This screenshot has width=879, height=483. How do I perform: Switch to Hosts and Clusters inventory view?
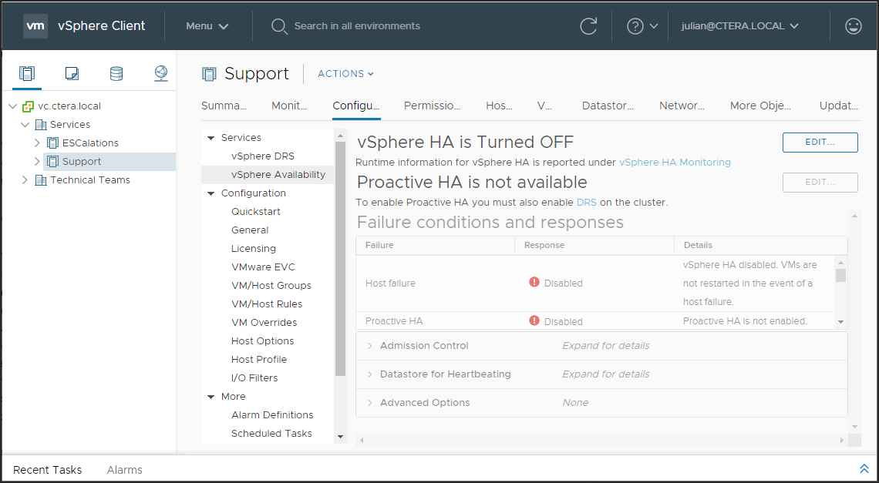pos(27,73)
